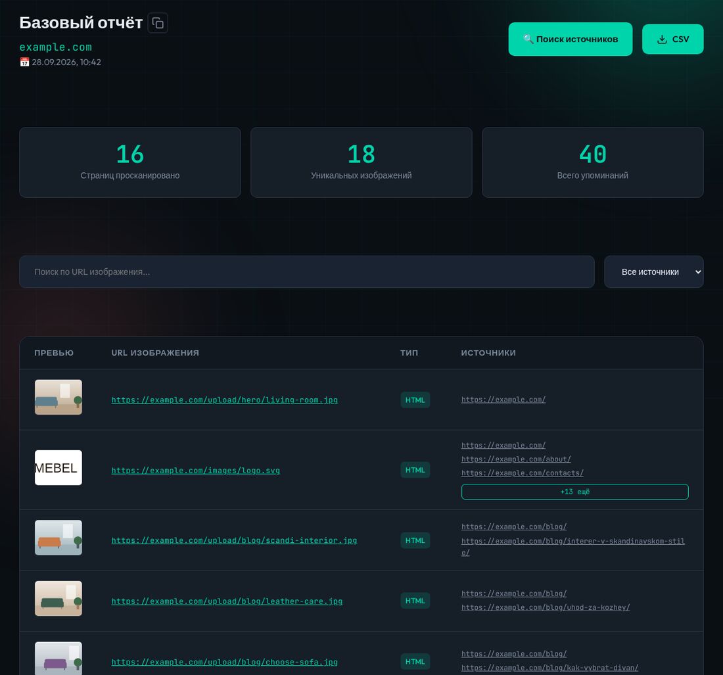Click the Уникальных изображений stat card

click(361, 162)
